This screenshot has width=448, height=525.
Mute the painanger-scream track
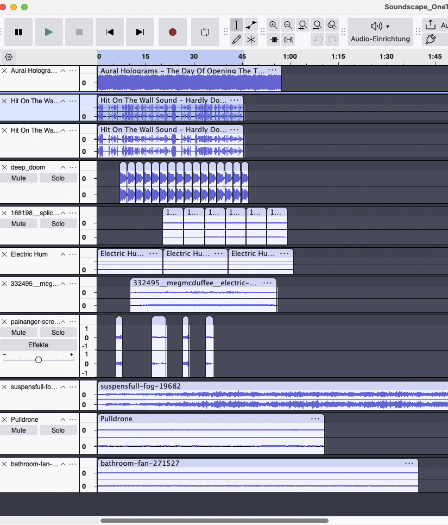pos(18,333)
